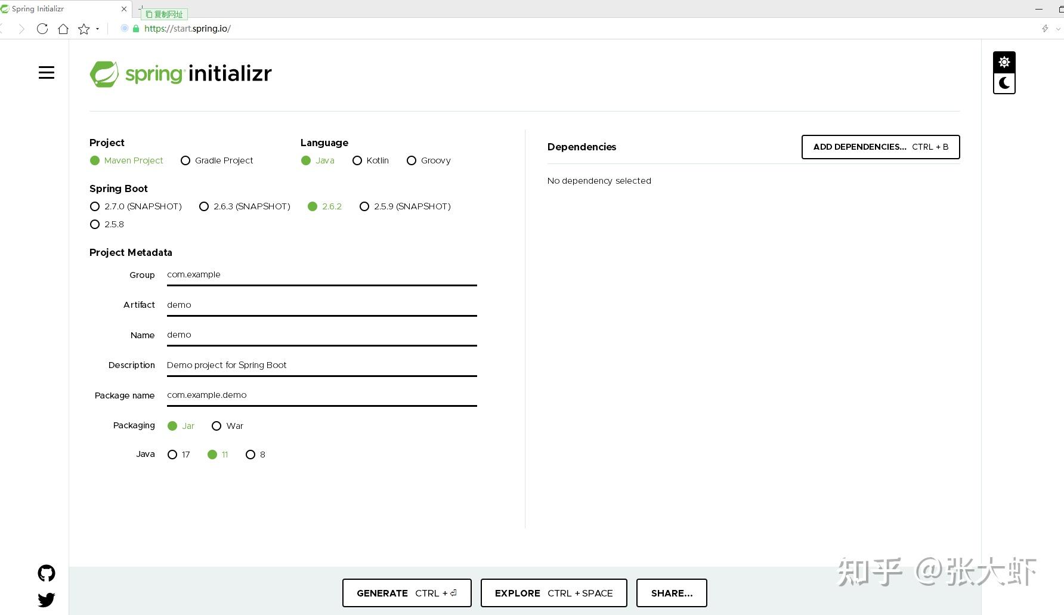Click the green padlock security icon
Image resolution: width=1064 pixels, height=615 pixels.
click(136, 29)
